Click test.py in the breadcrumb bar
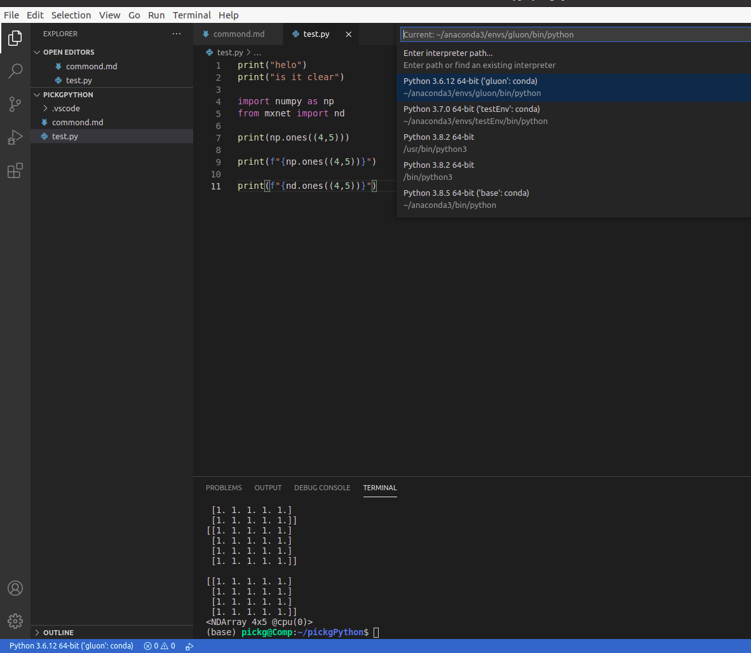751x653 pixels. (x=230, y=53)
